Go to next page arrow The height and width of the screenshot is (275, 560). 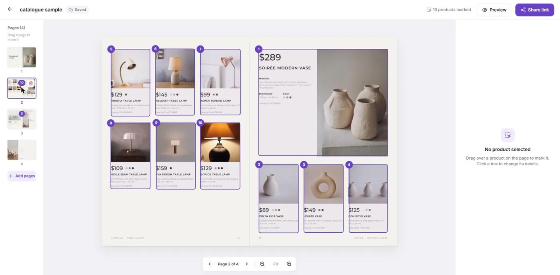click(247, 264)
